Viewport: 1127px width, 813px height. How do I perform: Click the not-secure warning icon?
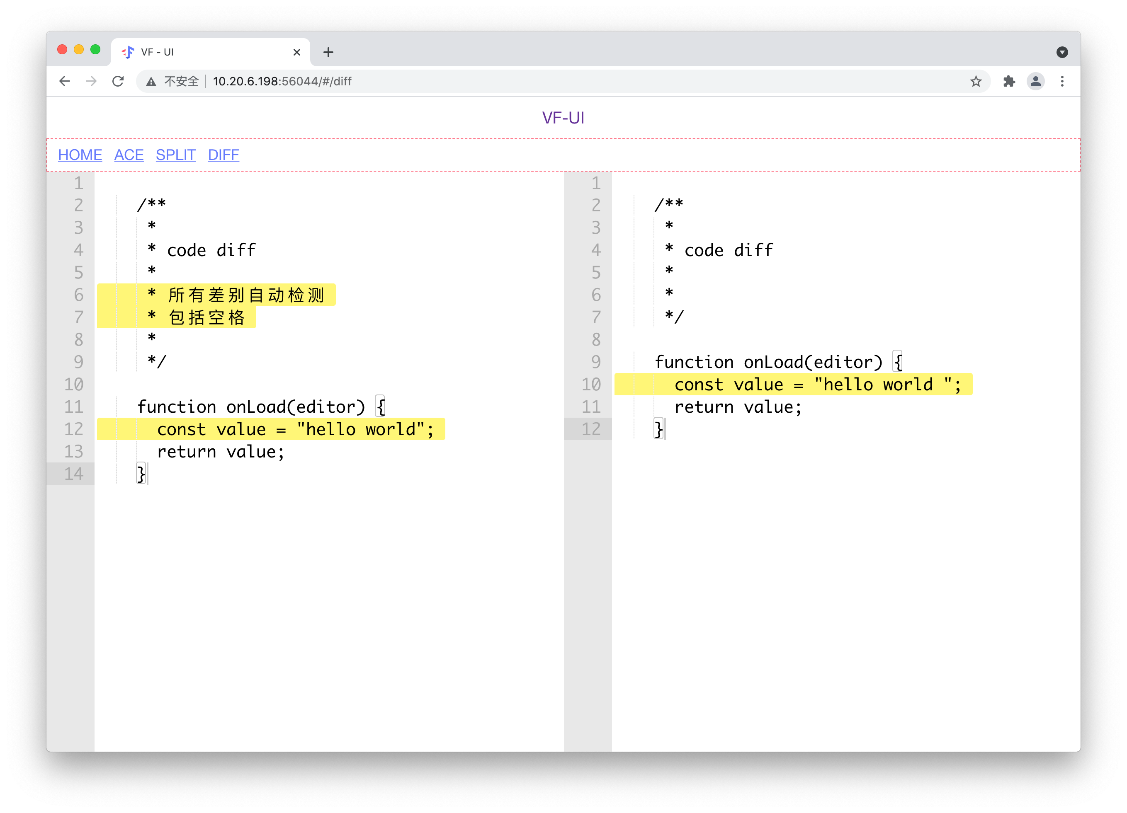point(151,82)
